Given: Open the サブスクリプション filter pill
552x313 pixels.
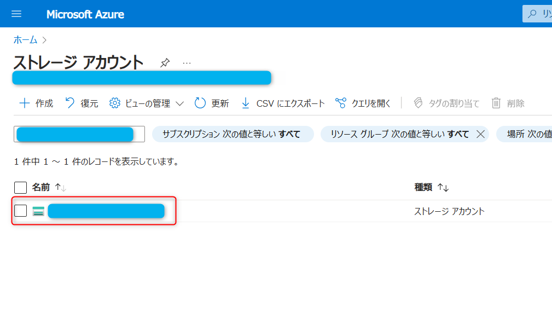Looking at the screenshot, I should [233, 134].
